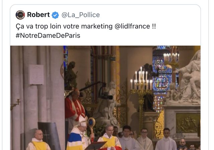Click the lectern in front of clergy
The width and height of the screenshot is (214, 150).
[x=96, y=146]
